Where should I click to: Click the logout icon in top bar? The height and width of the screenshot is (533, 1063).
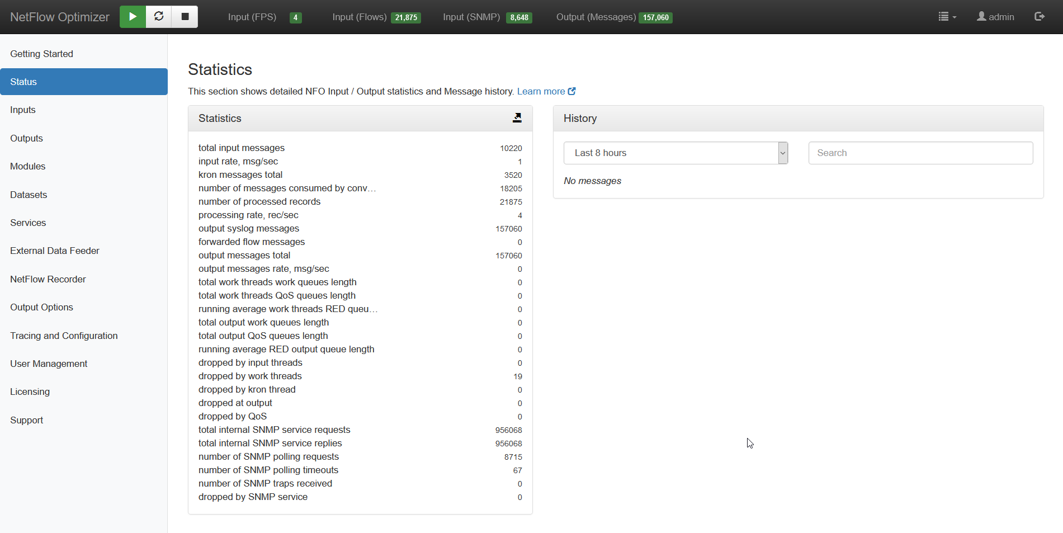pos(1040,17)
